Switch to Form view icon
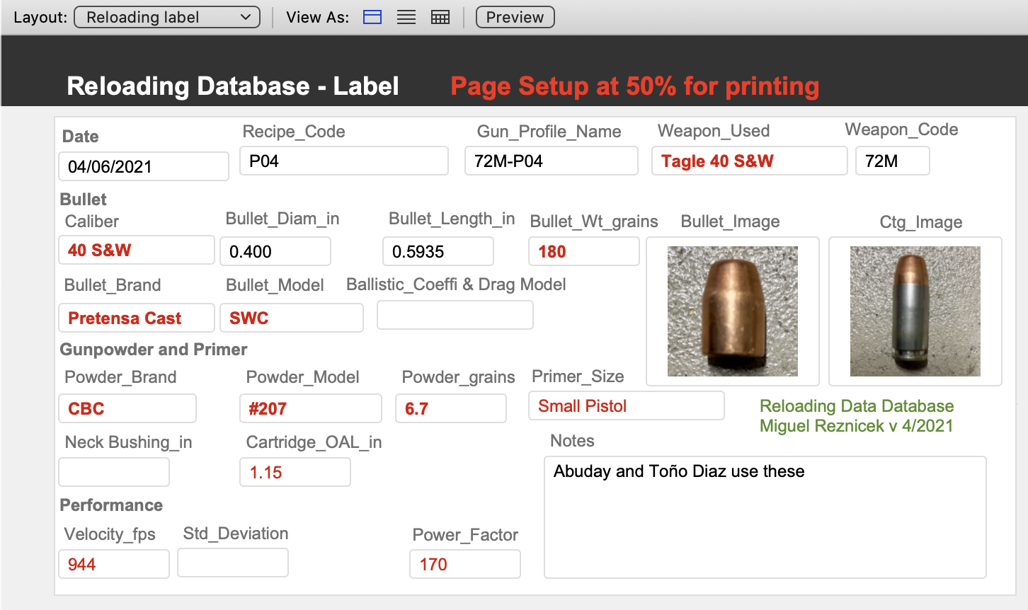Viewport: 1028px width, 610px height. 372,17
